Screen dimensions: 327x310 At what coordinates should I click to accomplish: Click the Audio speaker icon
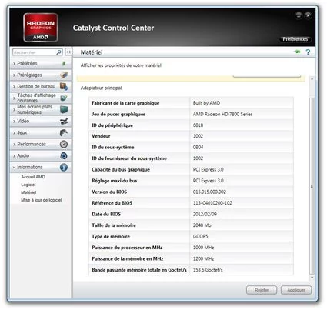pos(64,155)
